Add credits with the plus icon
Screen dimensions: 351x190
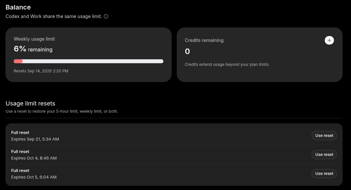click(x=329, y=40)
